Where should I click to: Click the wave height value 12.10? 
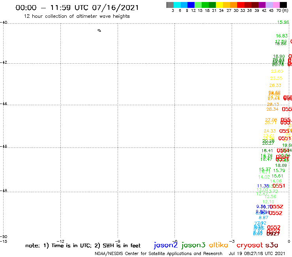click(x=268, y=202)
